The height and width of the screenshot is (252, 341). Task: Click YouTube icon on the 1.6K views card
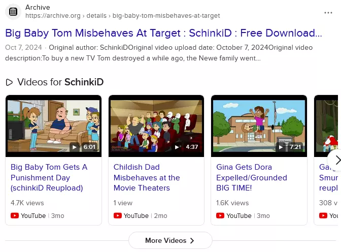click(x=220, y=215)
